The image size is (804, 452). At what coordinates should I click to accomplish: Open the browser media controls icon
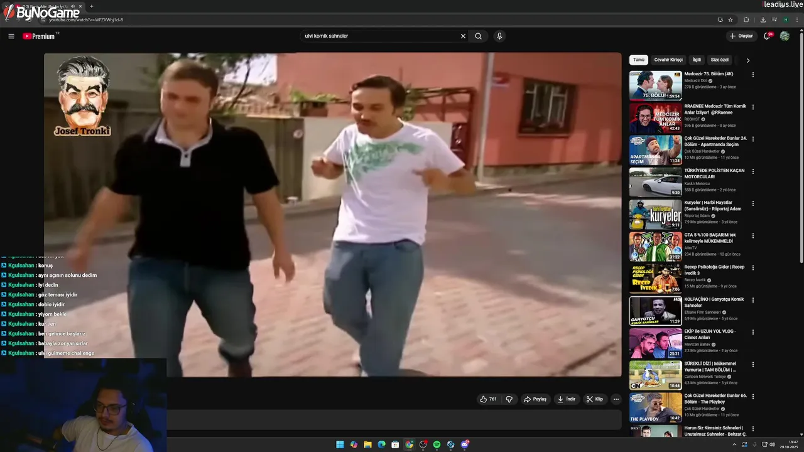[x=774, y=19]
